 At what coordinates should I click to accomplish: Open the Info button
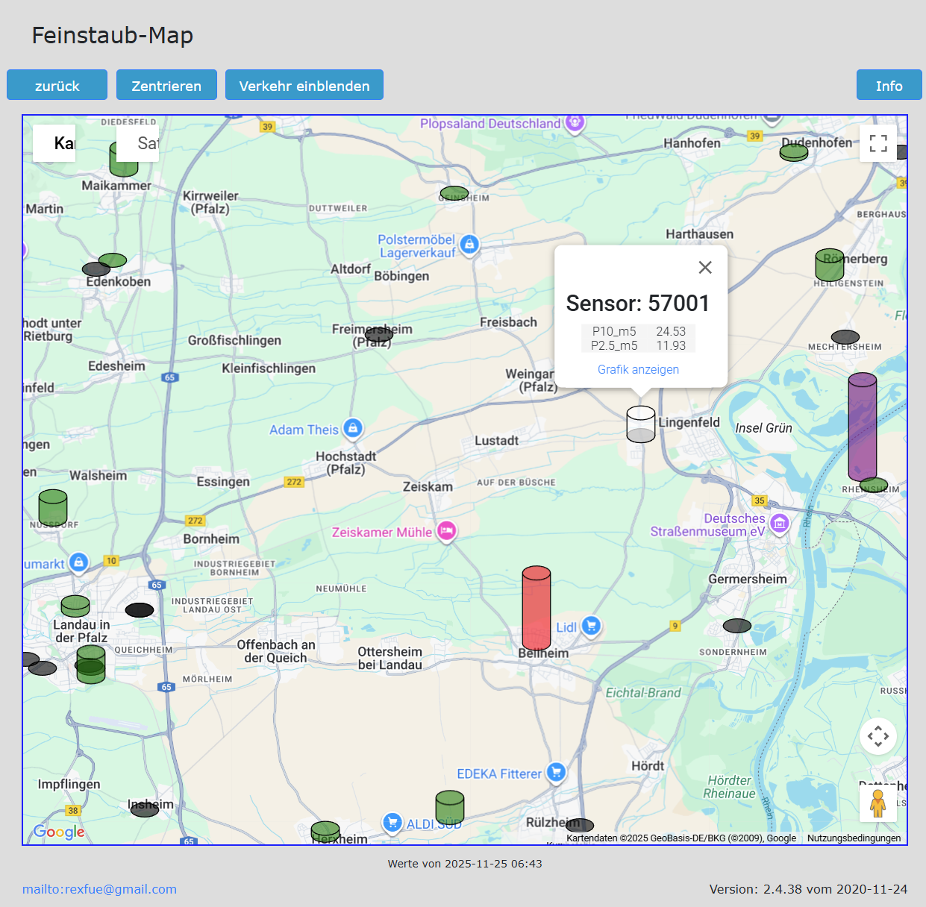point(889,86)
